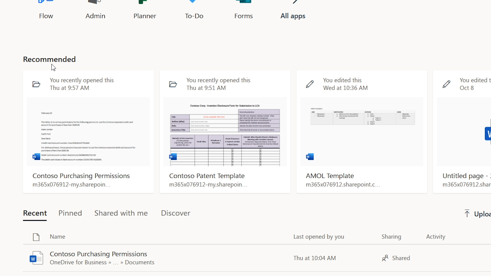Click "Thu at 9:57 AM" timestamp
This screenshot has width=491, height=276.
[69, 88]
